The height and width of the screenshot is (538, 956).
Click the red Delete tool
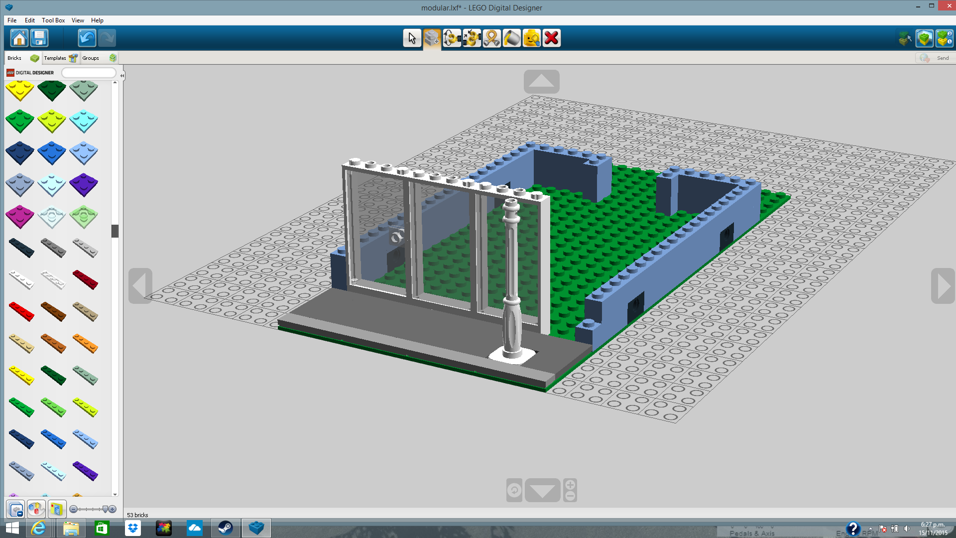tap(551, 38)
